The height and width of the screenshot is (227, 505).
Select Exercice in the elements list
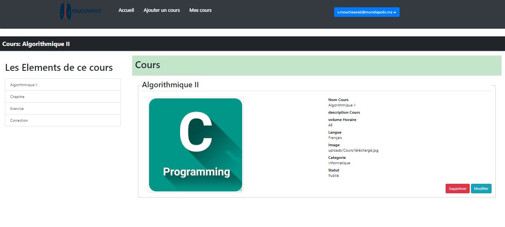[63, 109]
